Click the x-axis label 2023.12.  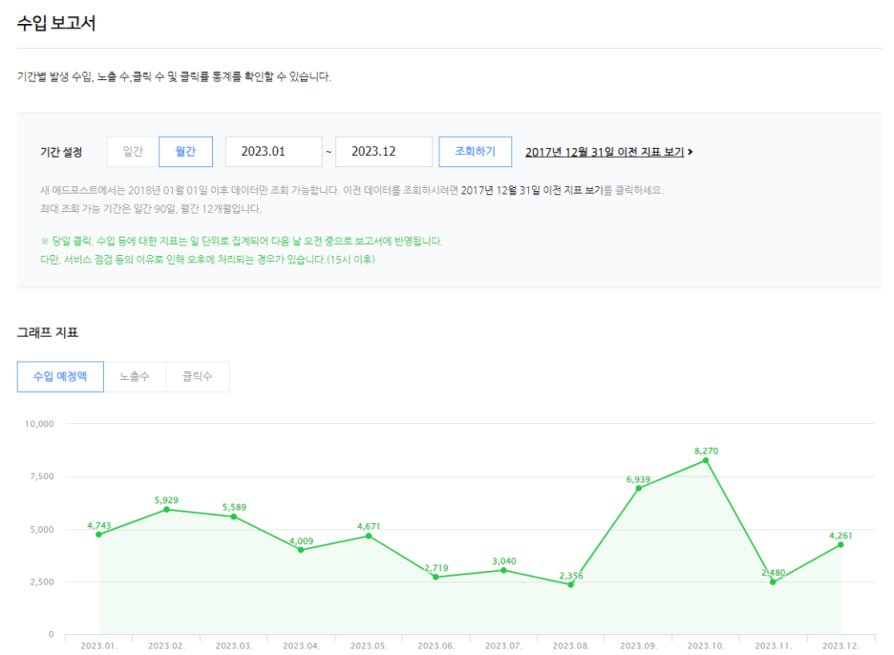841,645
